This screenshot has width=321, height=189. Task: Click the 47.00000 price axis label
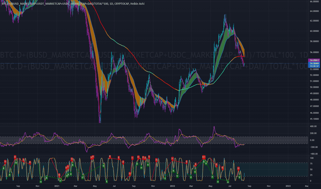click(x=314, y=107)
